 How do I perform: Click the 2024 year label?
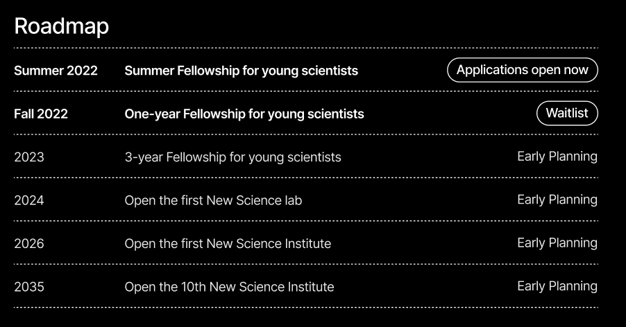coord(28,200)
